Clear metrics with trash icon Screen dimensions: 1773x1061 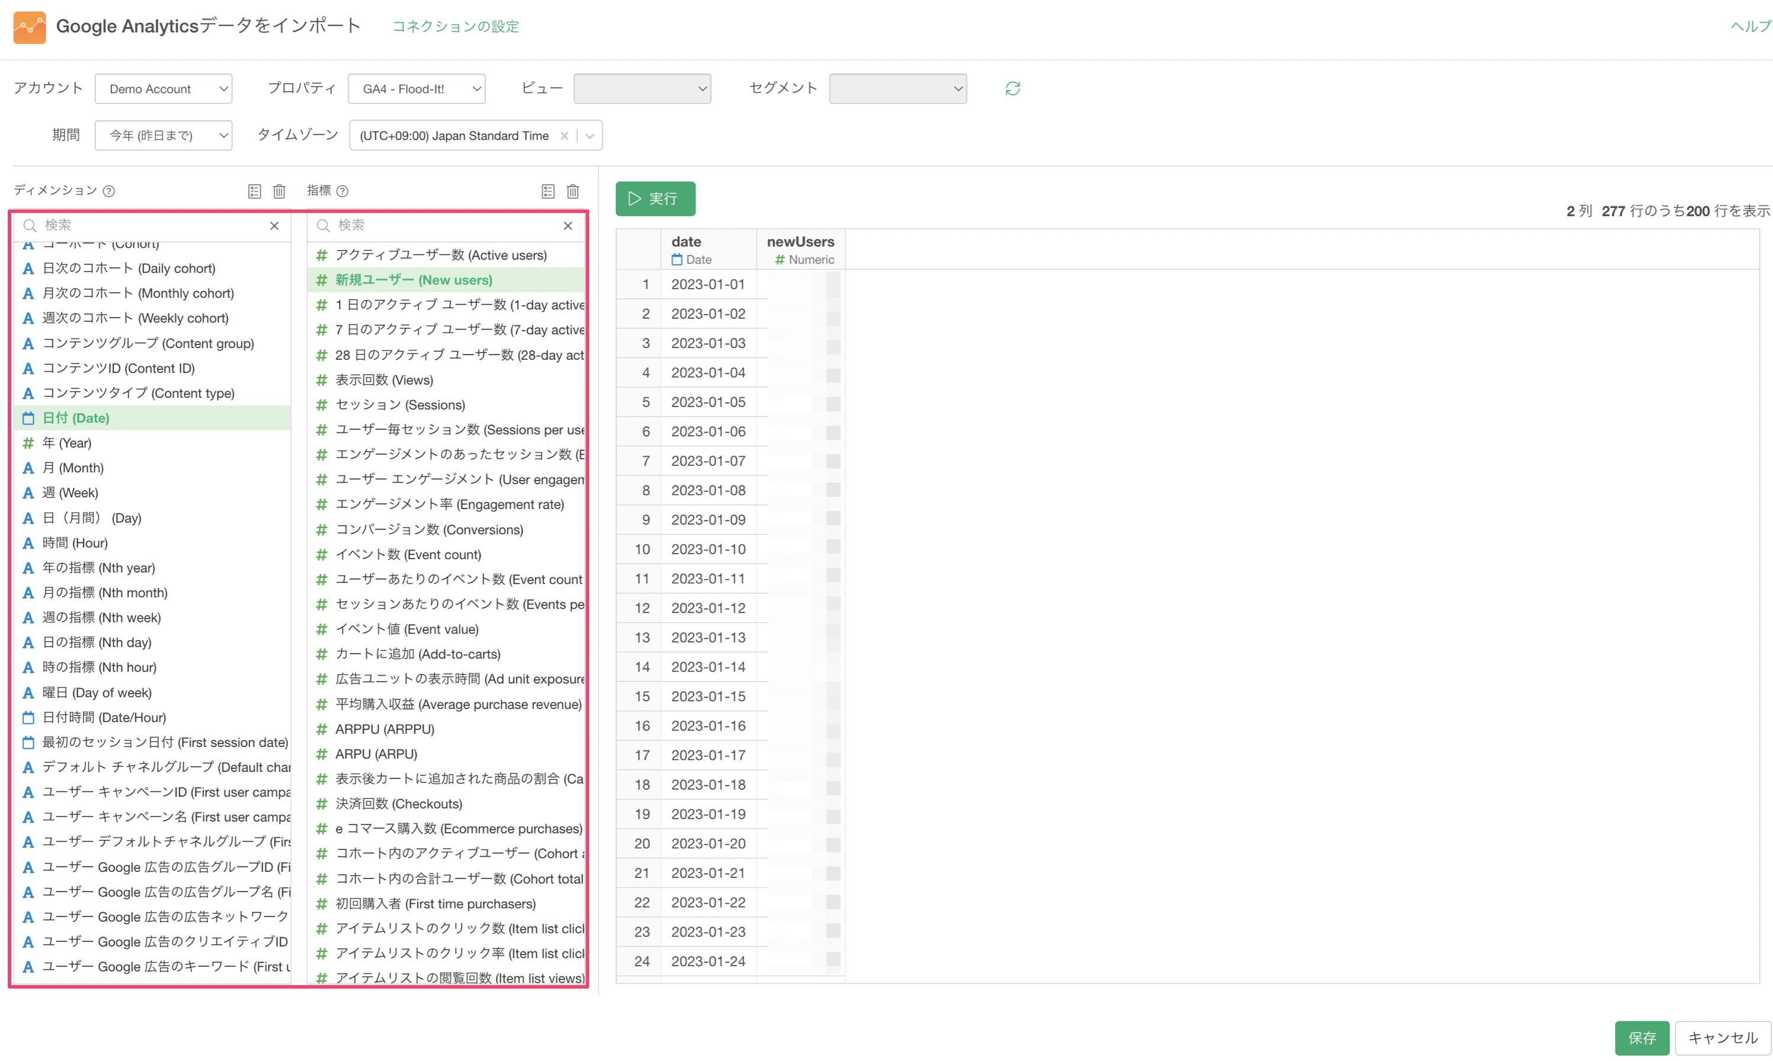tap(573, 191)
